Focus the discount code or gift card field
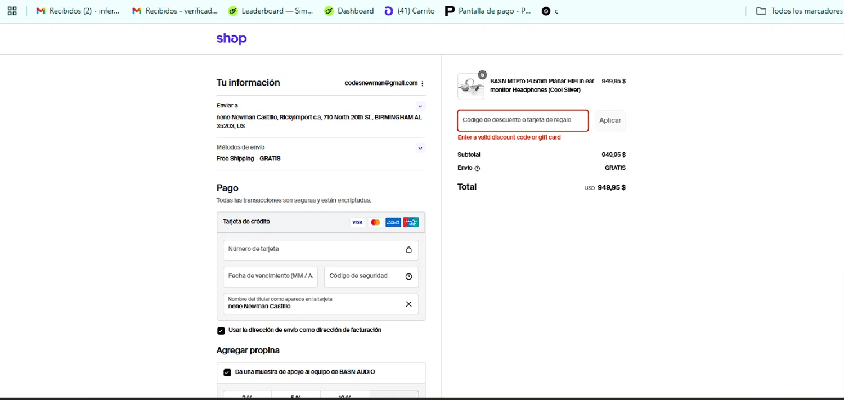The image size is (844, 400). coord(523,120)
